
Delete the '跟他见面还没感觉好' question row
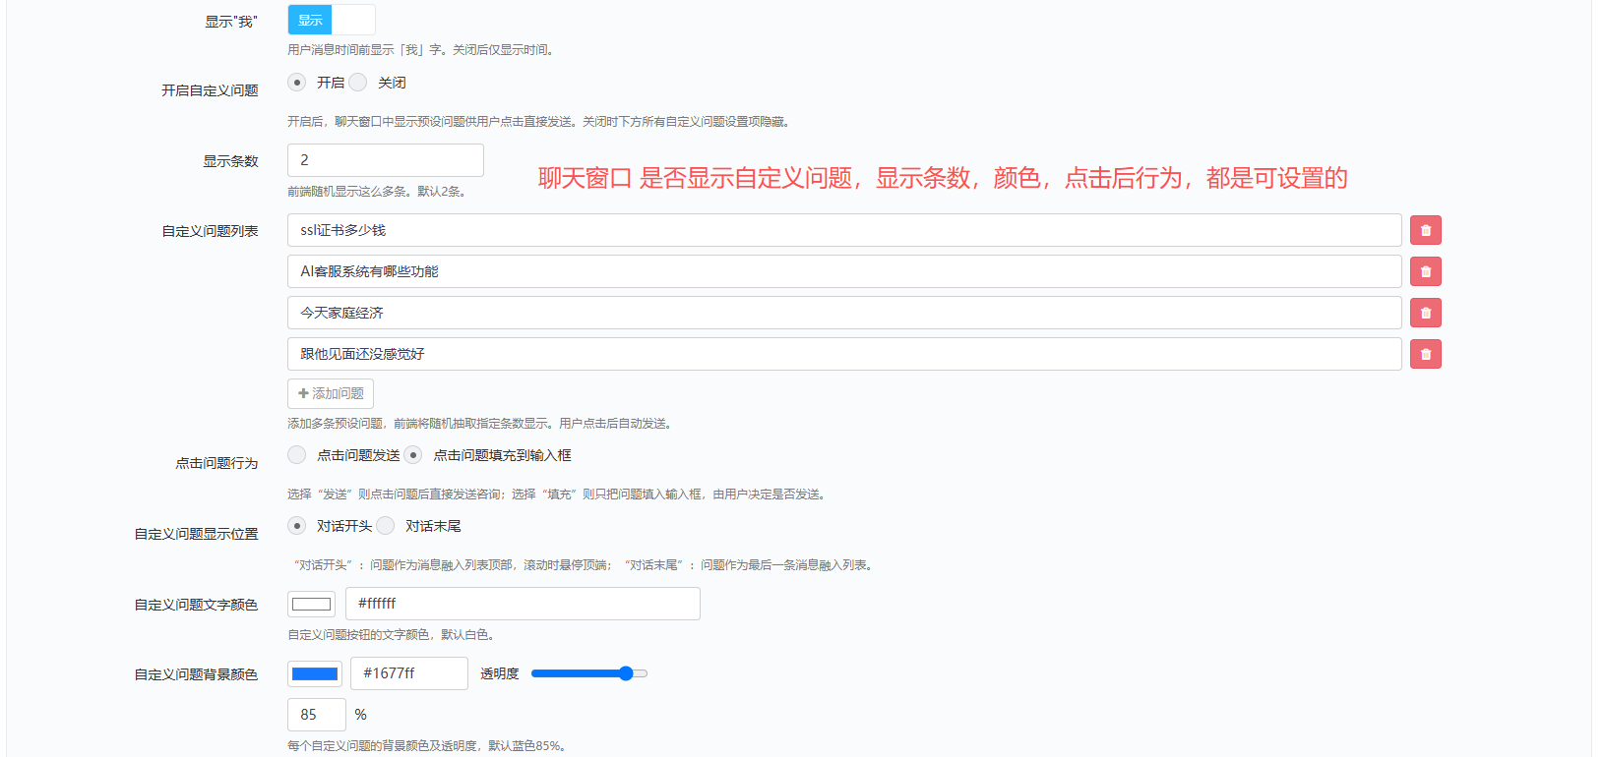pos(1425,354)
